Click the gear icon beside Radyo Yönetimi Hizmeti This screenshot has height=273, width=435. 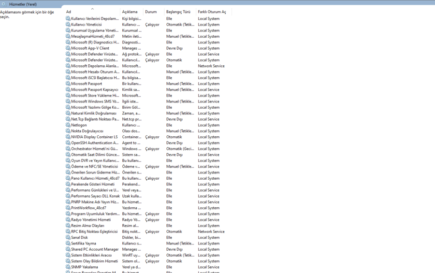coord(68,219)
